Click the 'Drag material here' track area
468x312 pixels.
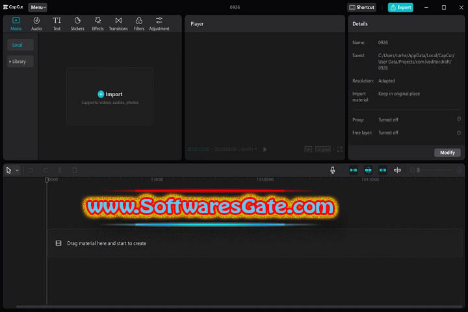(255, 243)
